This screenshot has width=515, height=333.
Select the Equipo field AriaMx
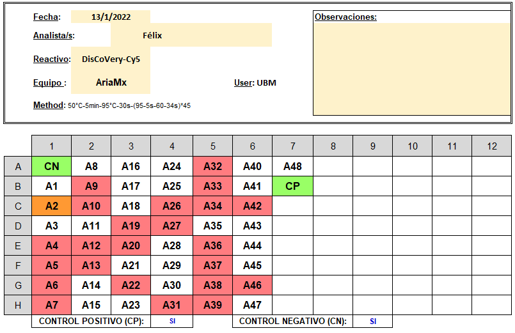tap(111, 82)
